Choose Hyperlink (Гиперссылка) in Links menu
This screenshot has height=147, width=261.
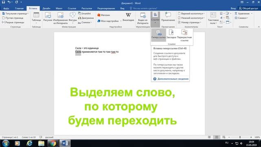(x=159, y=35)
